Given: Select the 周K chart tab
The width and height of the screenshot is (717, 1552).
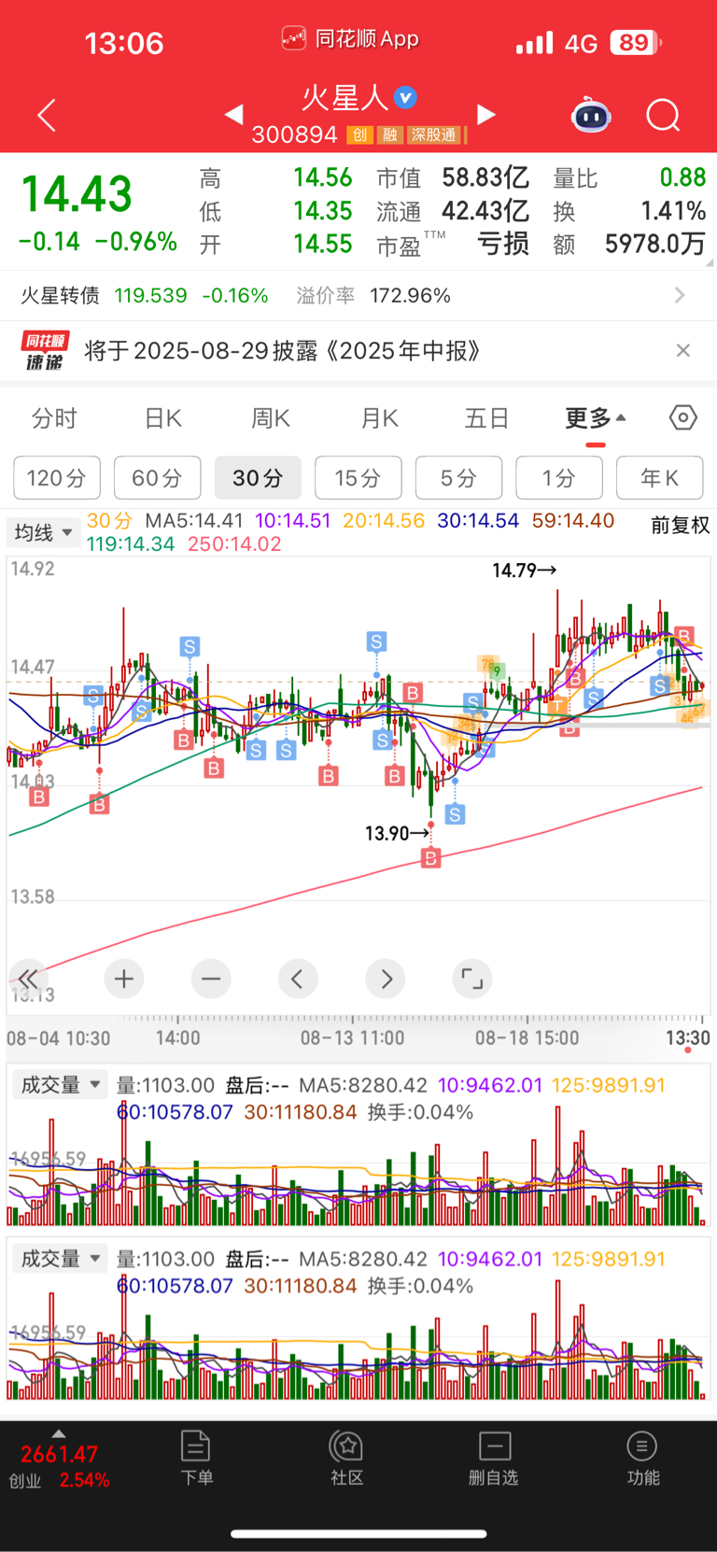Looking at the screenshot, I should pyautogui.click(x=271, y=418).
